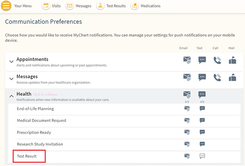
Task: Open the Your Menu hamburger icon
Action: click(x=6, y=6)
